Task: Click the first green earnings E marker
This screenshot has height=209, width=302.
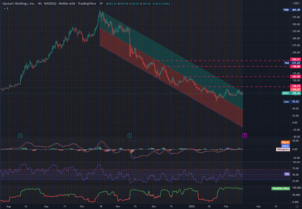Action: pos(20,135)
